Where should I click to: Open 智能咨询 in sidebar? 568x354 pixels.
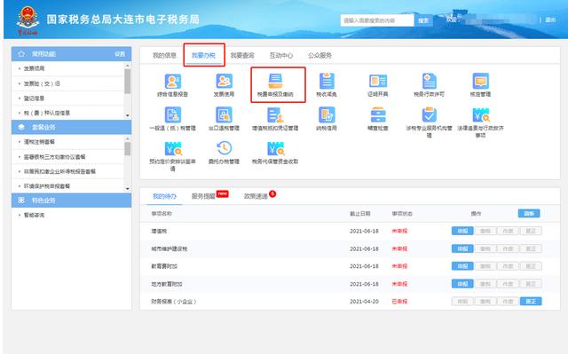(x=34, y=215)
